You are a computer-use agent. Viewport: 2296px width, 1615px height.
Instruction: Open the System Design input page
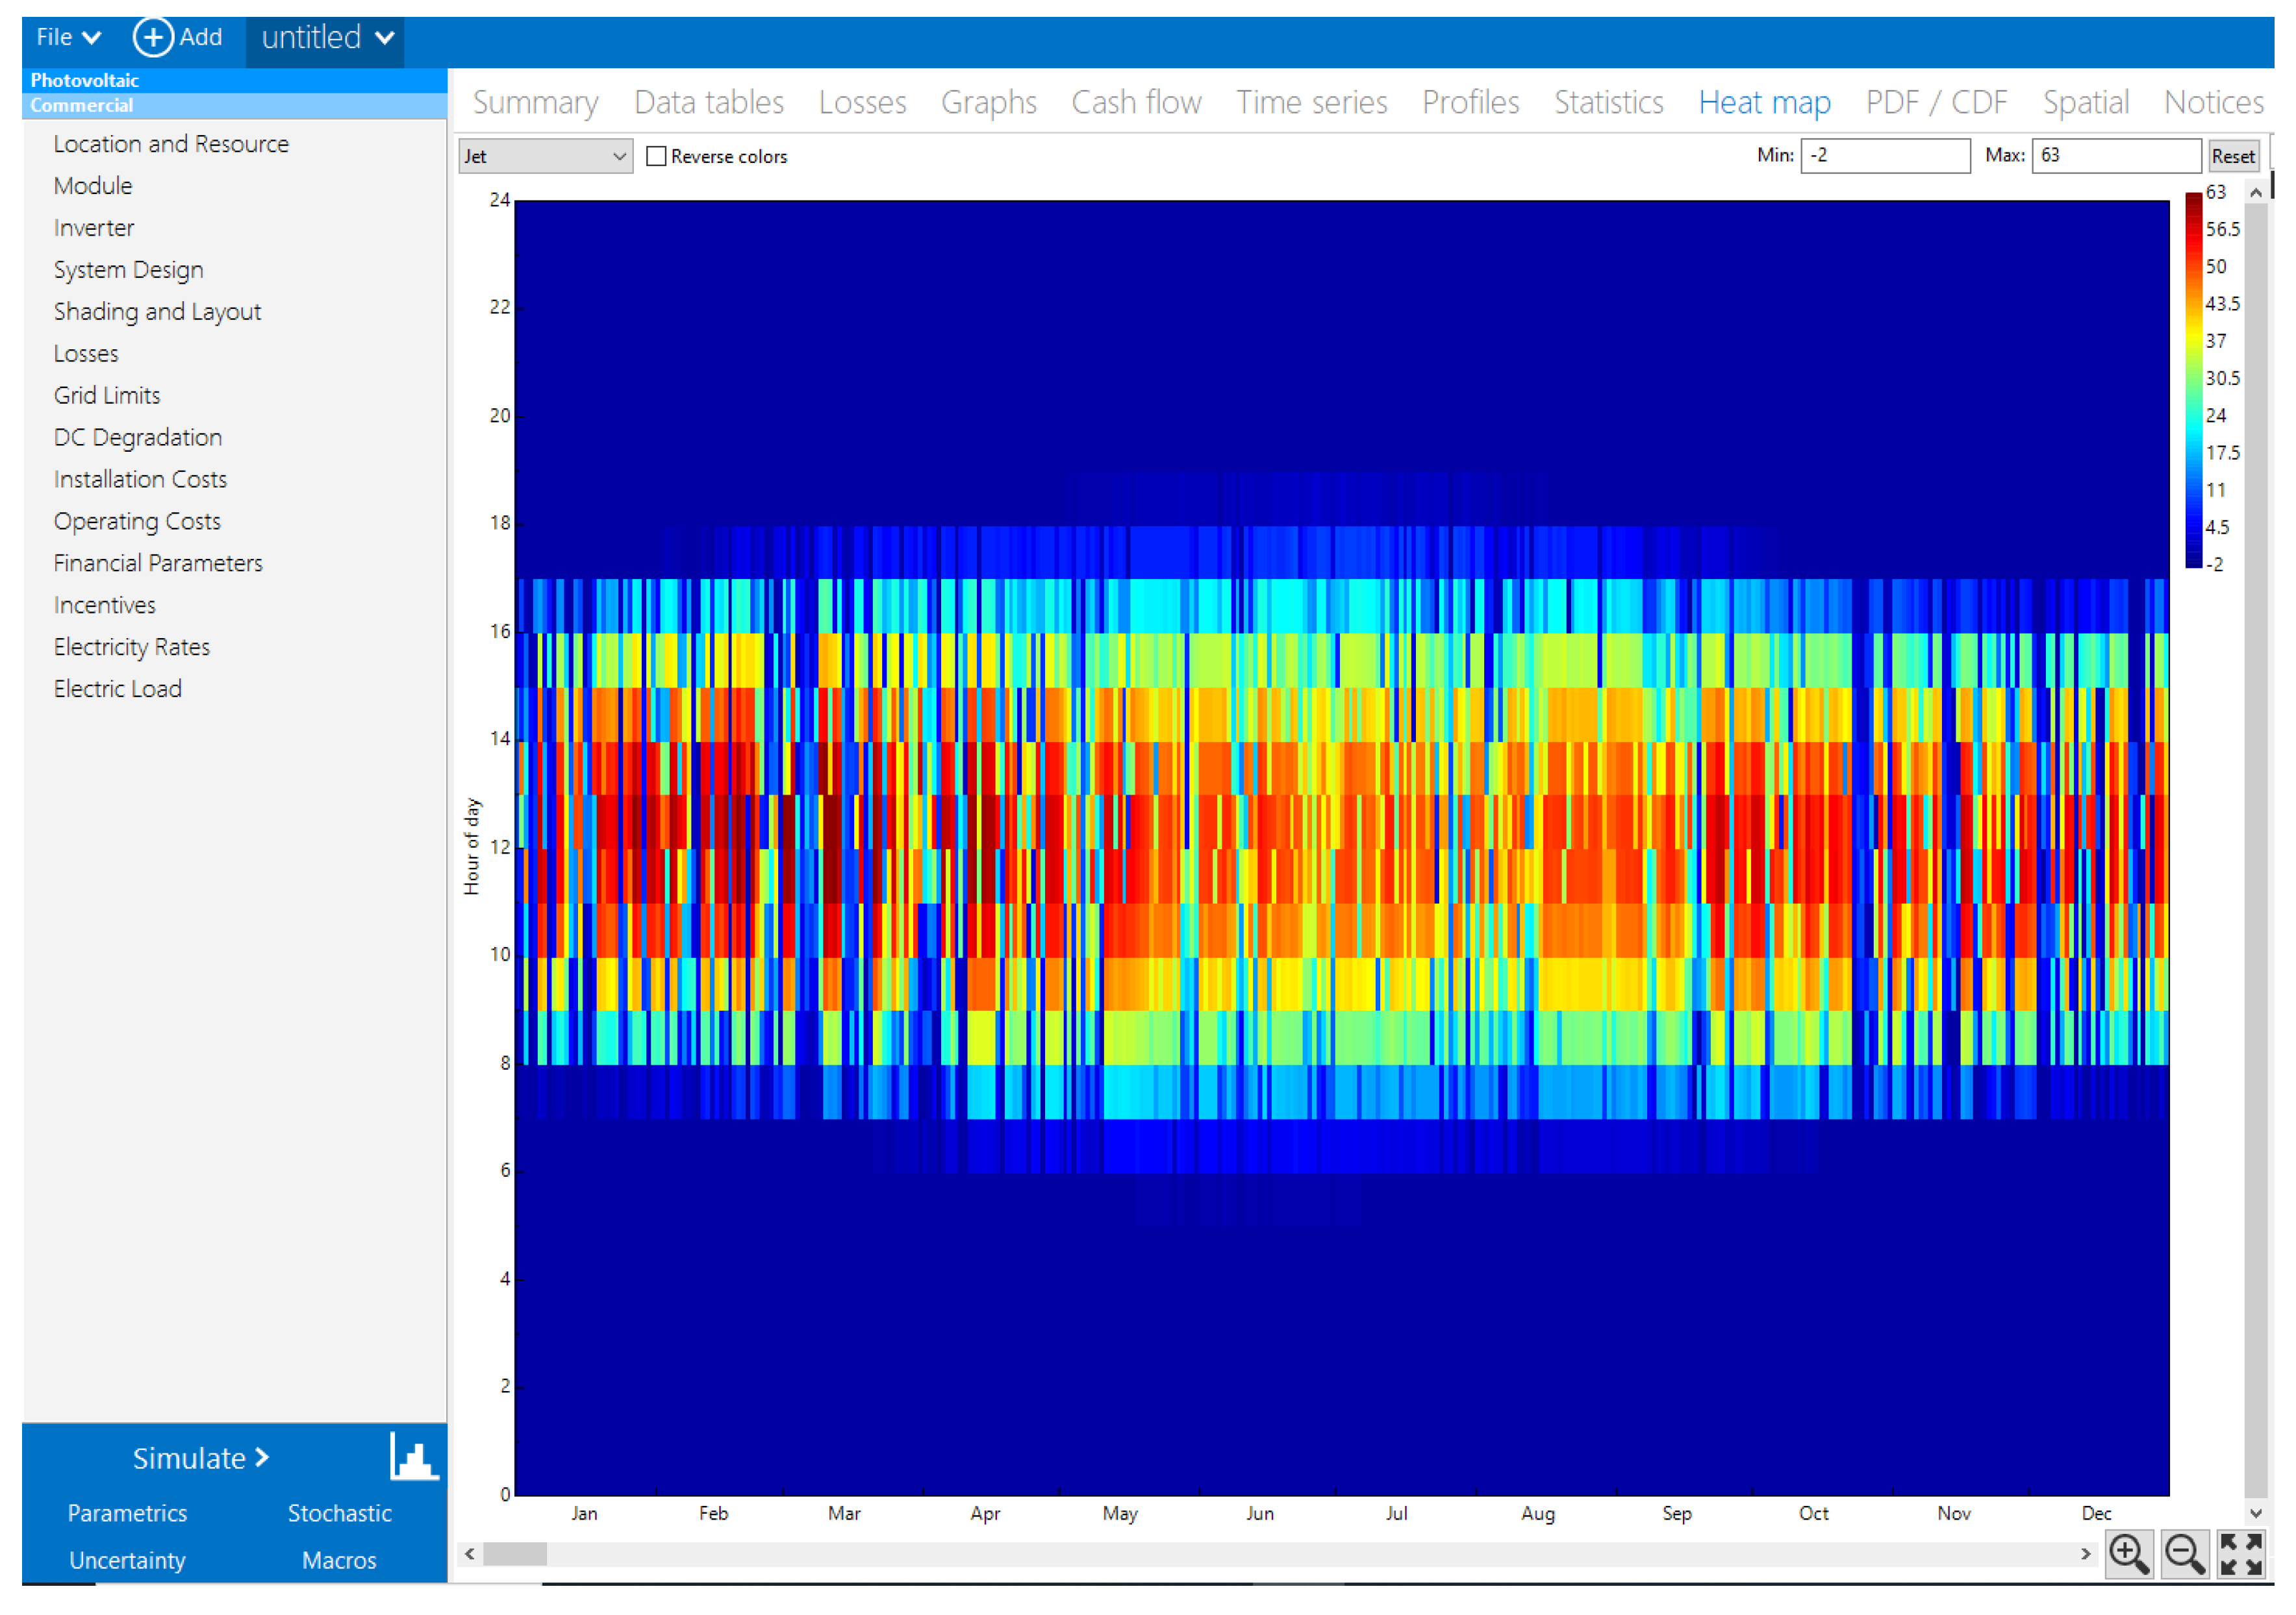129,270
